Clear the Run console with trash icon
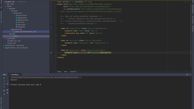194x109 pixels. 7,93
